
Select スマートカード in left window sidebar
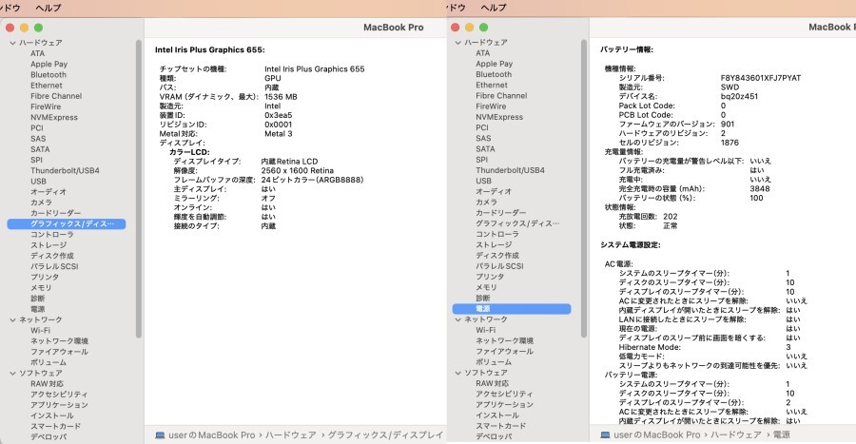pyautogui.click(x=56, y=426)
